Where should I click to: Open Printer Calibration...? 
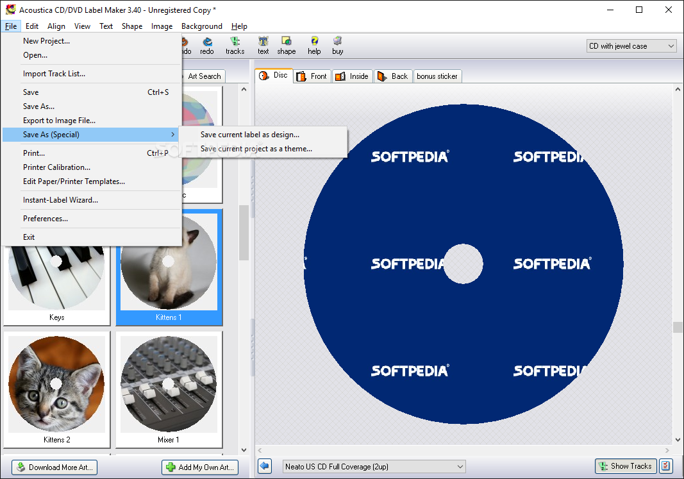point(56,167)
